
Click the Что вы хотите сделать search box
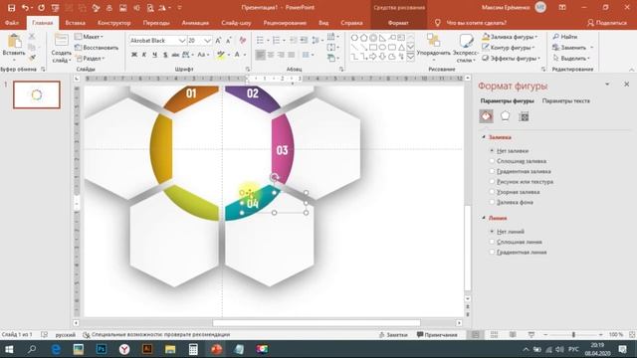coord(476,23)
